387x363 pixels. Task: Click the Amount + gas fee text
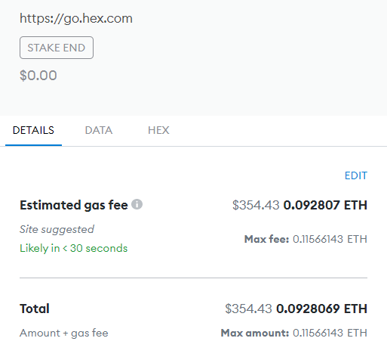pyautogui.click(x=64, y=333)
